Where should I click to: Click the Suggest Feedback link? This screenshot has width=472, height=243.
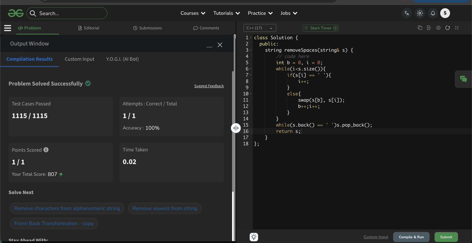[209, 86]
